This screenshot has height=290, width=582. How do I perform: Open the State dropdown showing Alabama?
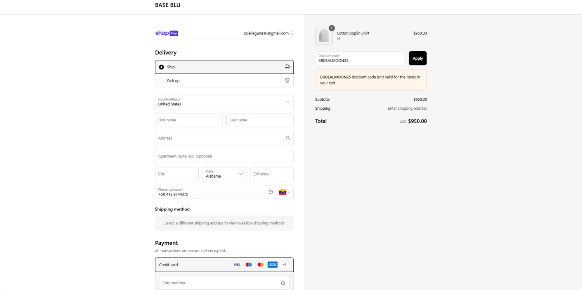click(x=224, y=174)
